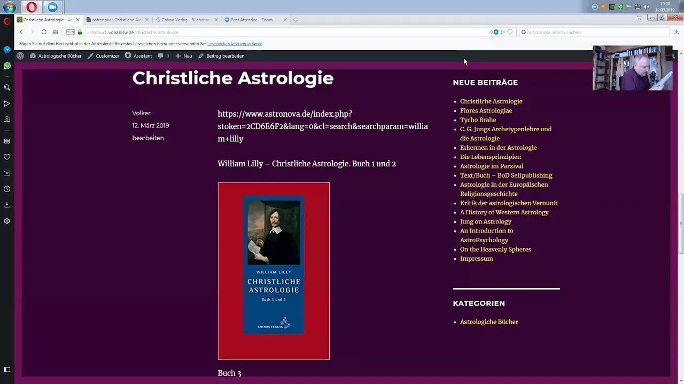Open comments bubble in admin bar

click(x=164, y=55)
